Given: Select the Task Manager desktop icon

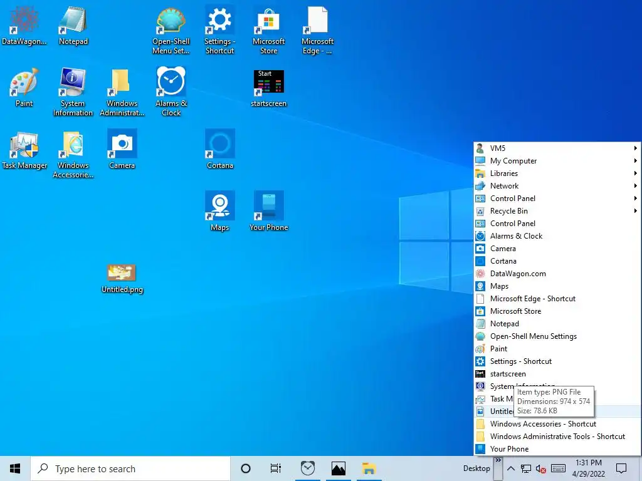Looking at the screenshot, I should [x=24, y=150].
